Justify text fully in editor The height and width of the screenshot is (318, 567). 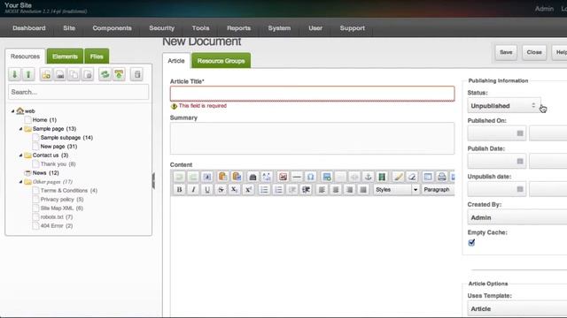(x=363, y=190)
